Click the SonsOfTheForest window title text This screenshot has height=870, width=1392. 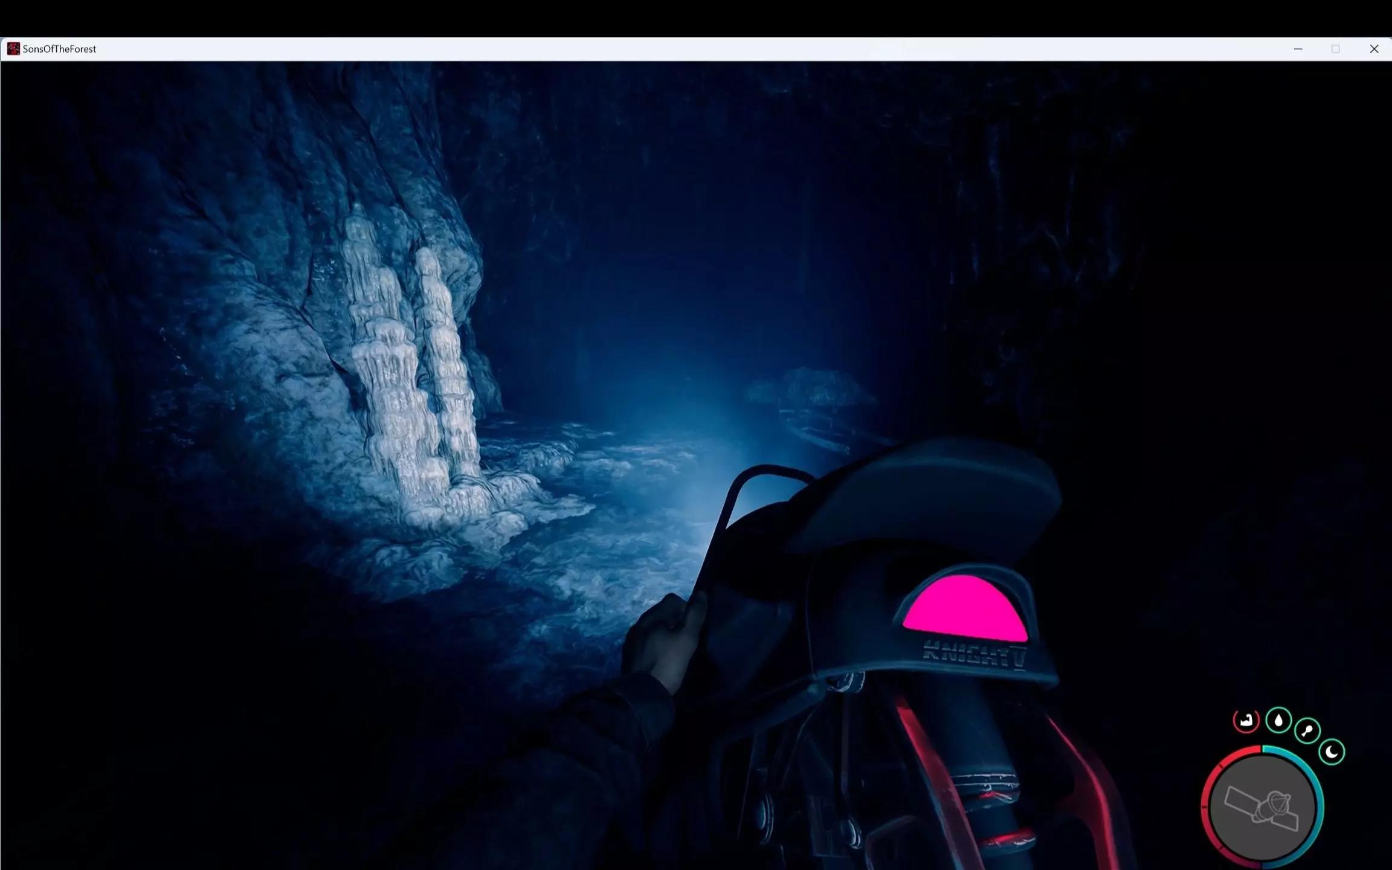59,49
